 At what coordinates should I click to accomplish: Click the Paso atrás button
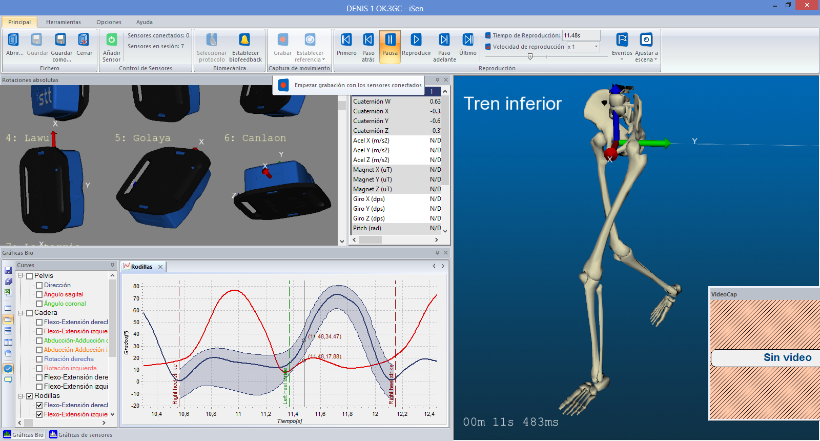tap(368, 40)
